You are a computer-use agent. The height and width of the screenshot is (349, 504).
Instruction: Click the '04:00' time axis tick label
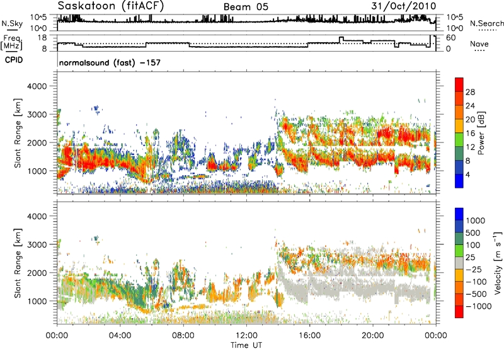click(x=120, y=336)
